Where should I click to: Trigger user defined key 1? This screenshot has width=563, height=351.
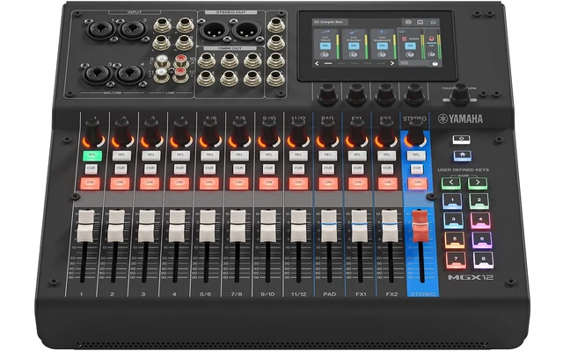click(x=452, y=200)
